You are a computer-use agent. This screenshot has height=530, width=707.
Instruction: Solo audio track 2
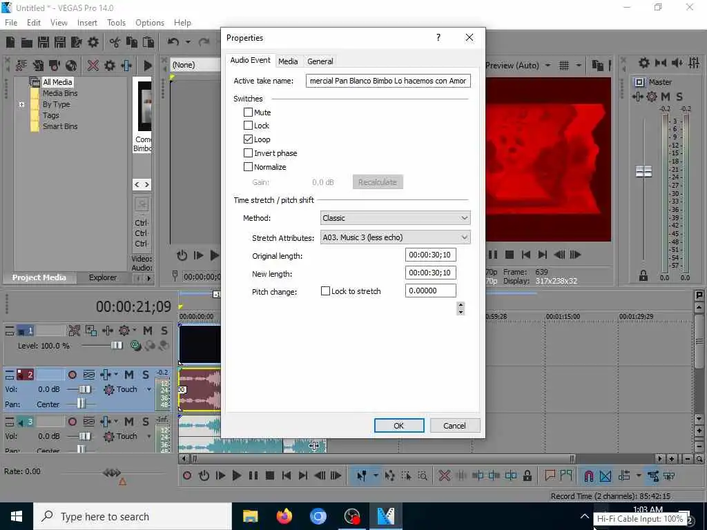pyautogui.click(x=146, y=375)
